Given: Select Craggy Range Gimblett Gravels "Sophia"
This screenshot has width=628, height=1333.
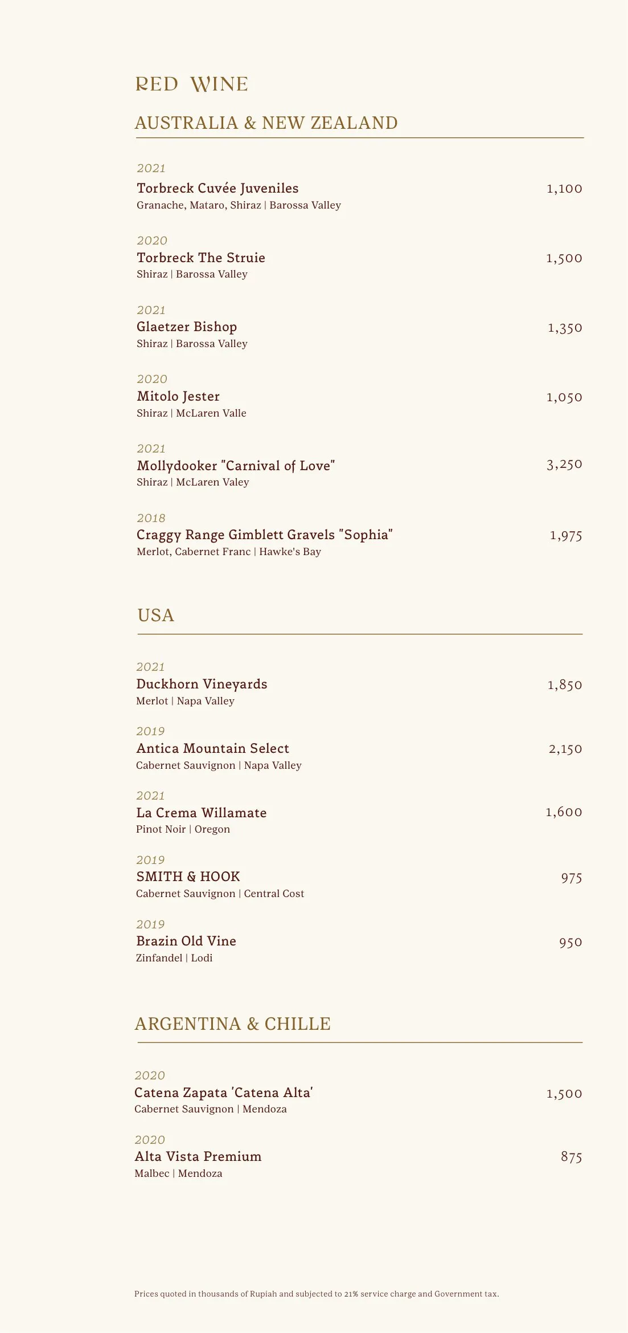Looking at the screenshot, I should (265, 535).
